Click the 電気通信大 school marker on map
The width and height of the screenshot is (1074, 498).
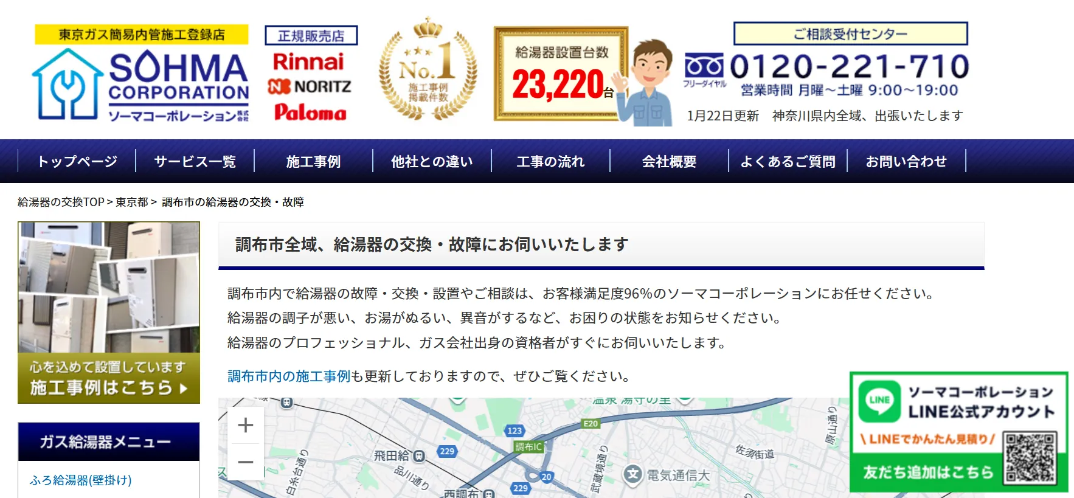632,474
